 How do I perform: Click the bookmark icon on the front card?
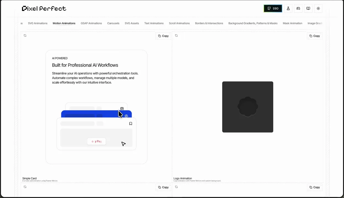point(131,123)
